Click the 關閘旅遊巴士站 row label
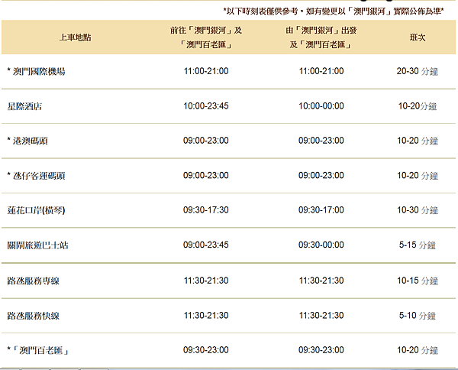458x370 pixels. [37, 245]
